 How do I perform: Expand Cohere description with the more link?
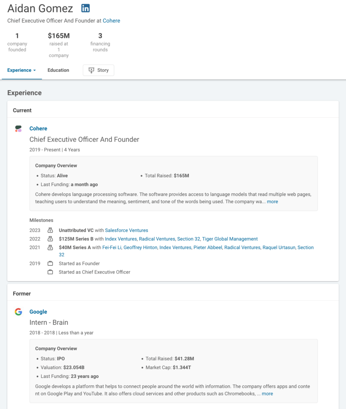273,201
